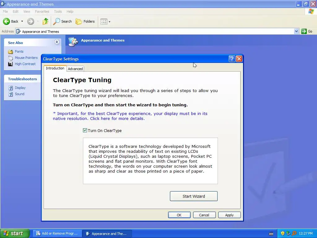Screen dimensions: 317x238
Task: Open the Display troubleshooter
Action: coord(20,88)
